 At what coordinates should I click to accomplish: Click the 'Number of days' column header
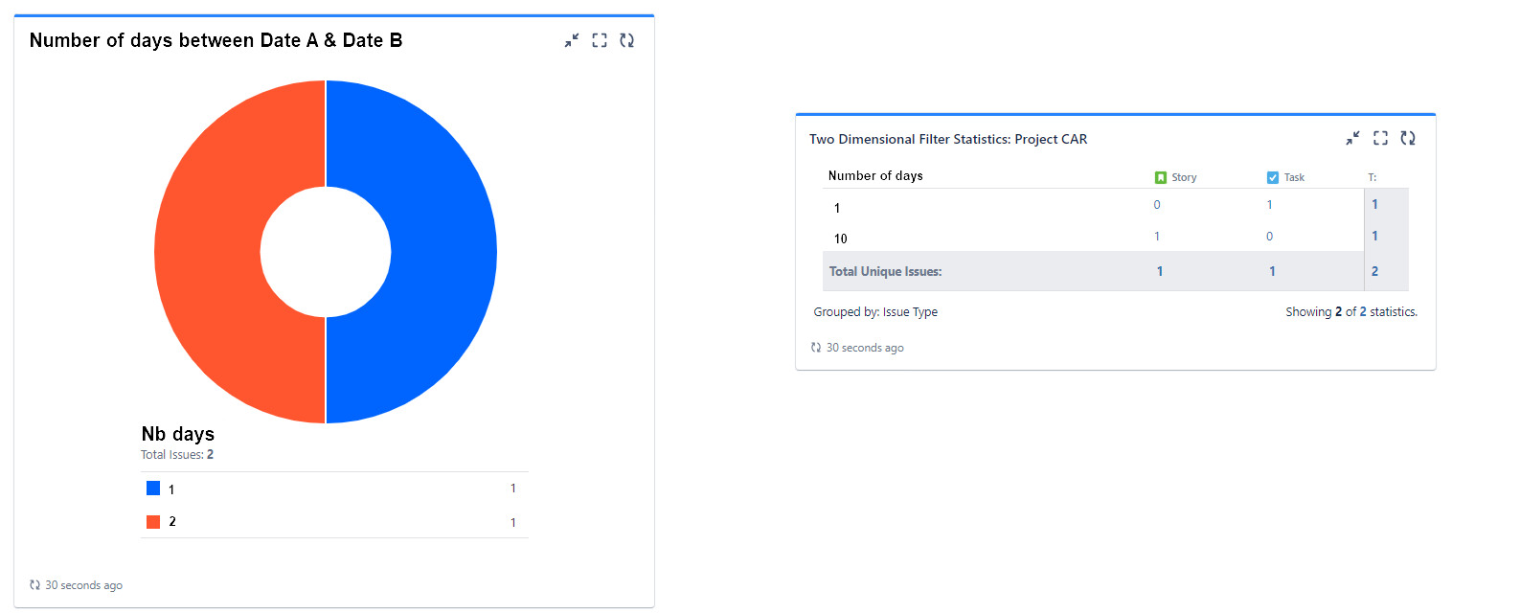875,175
